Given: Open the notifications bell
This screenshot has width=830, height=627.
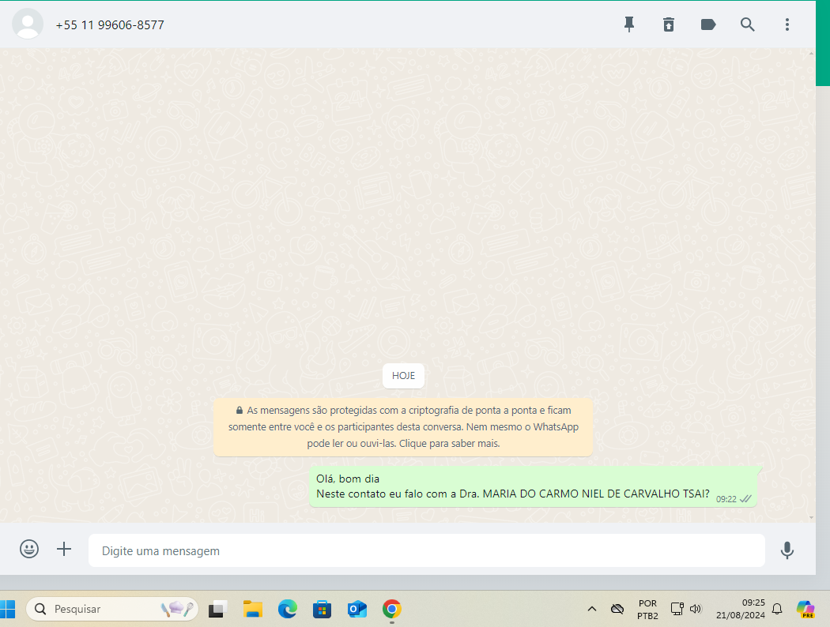Looking at the screenshot, I should pyautogui.click(x=777, y=609).
